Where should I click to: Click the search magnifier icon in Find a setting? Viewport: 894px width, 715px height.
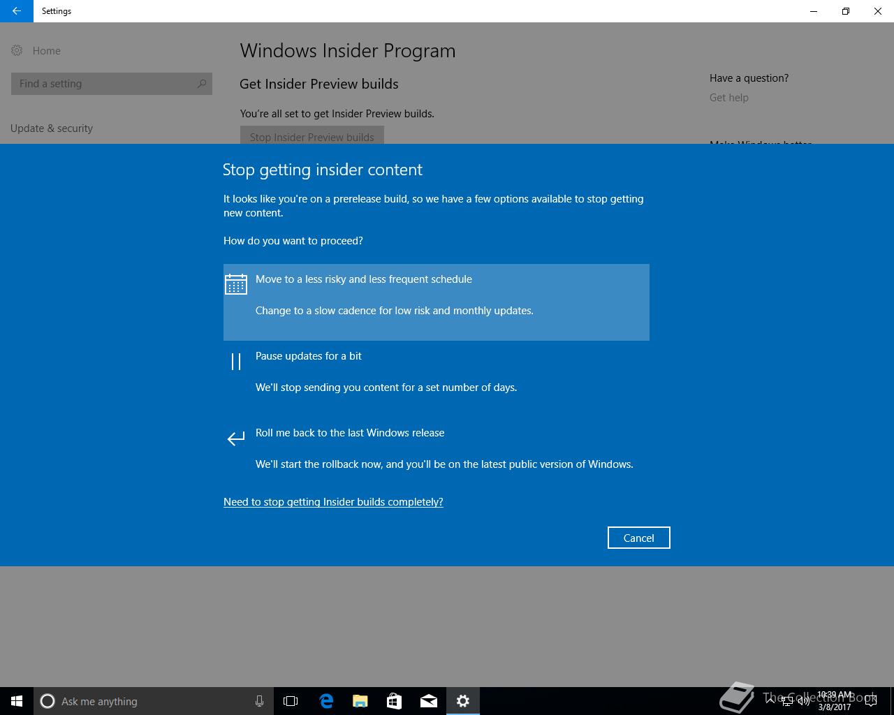(202, 84)
